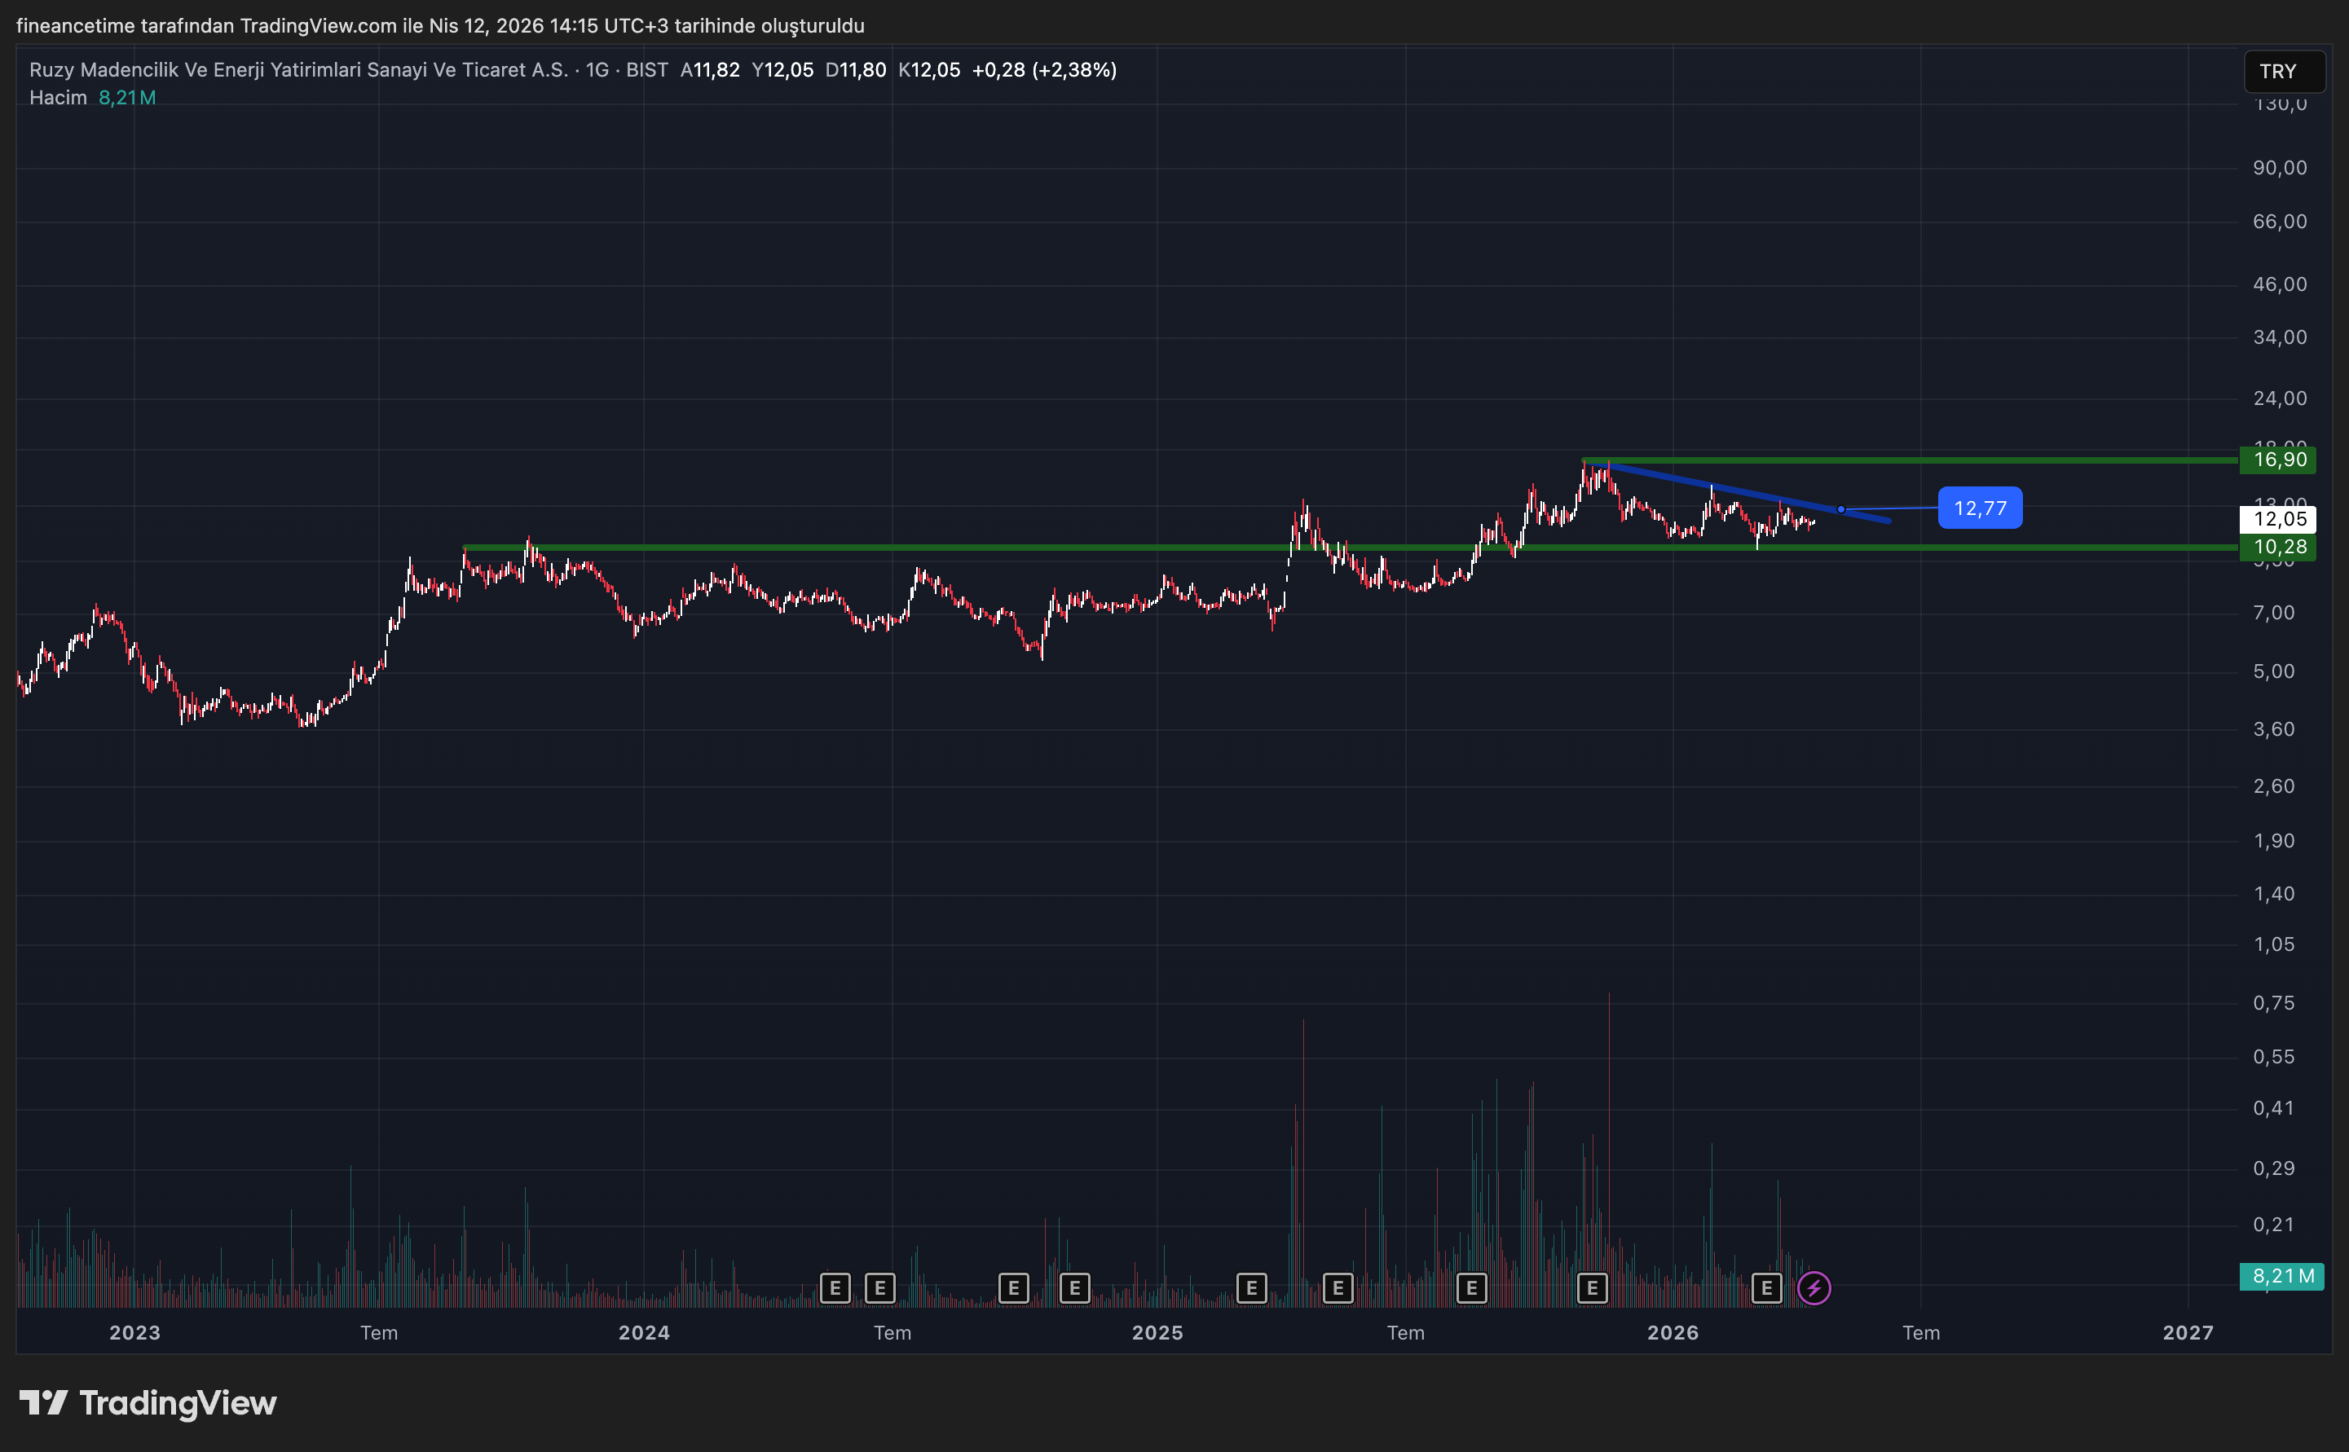Click the TradingView wordmark text
The width and height of the screenshot is (2349, 1452).
point(178,1403)
